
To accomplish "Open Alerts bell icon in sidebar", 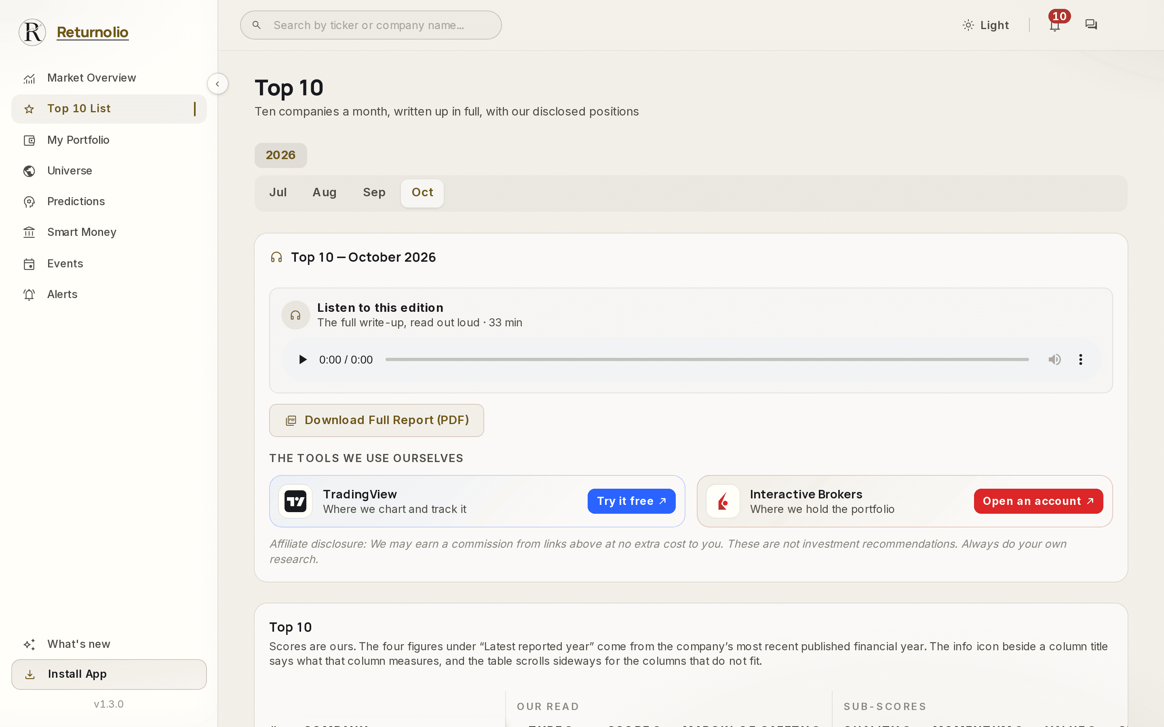I will (x=30, y=295).
